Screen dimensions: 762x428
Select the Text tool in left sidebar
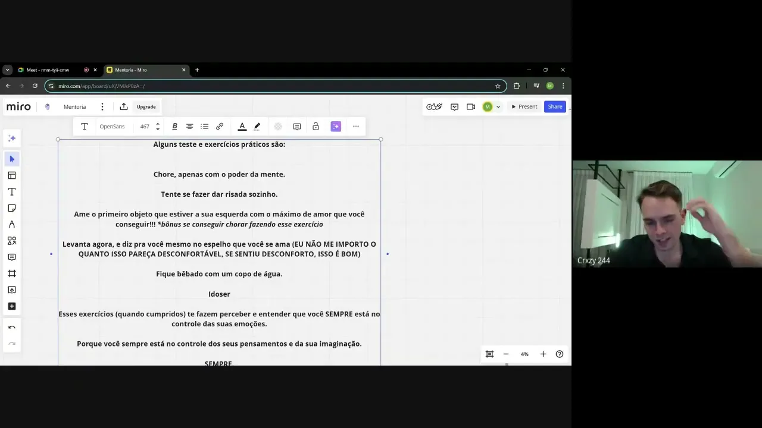pos(12,192)
